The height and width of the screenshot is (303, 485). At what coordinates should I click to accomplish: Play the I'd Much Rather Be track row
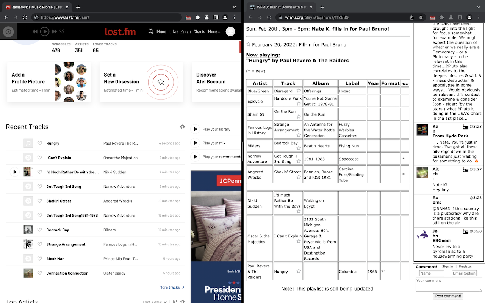pos(15,172)
